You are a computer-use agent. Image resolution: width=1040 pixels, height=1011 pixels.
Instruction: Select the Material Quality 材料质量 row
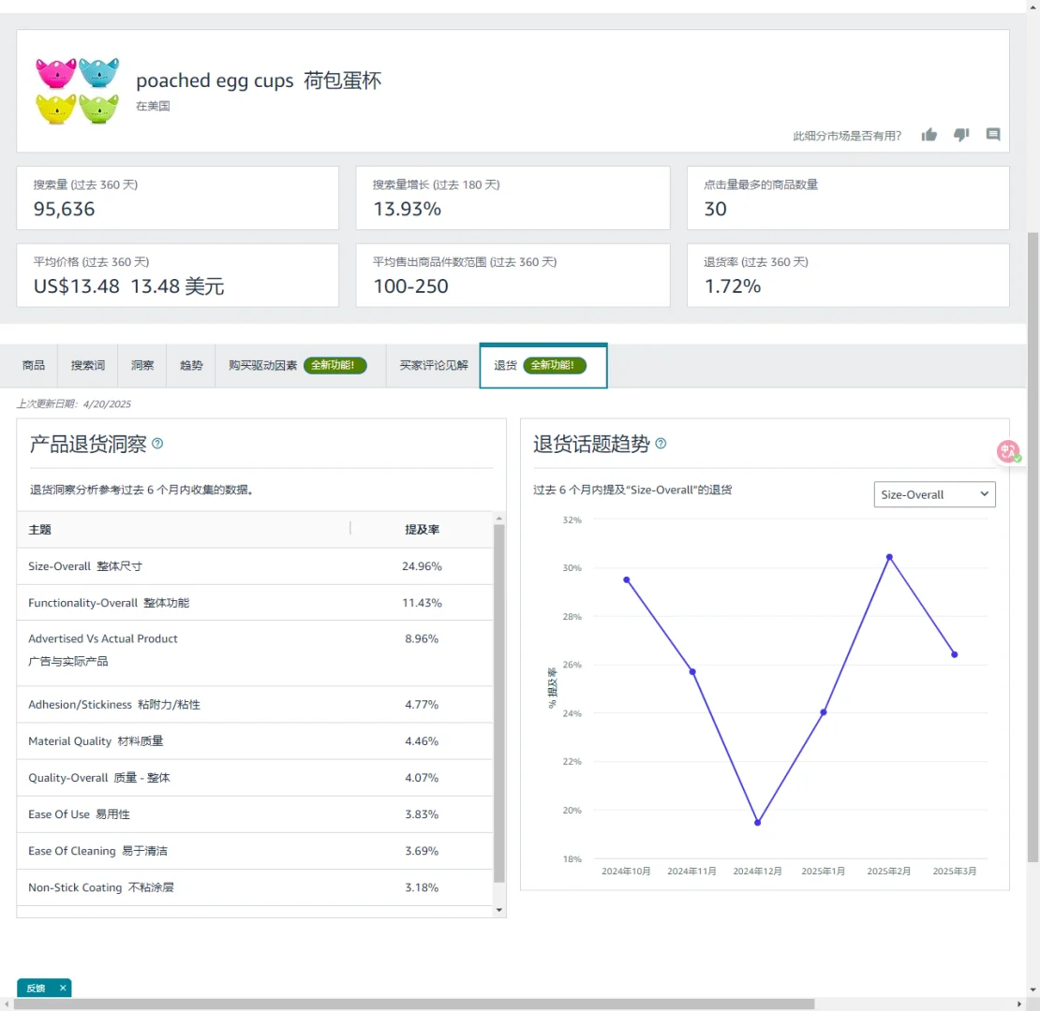click(255, 741)
